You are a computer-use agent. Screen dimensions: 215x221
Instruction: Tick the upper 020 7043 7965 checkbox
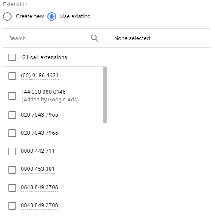(12, 115)
